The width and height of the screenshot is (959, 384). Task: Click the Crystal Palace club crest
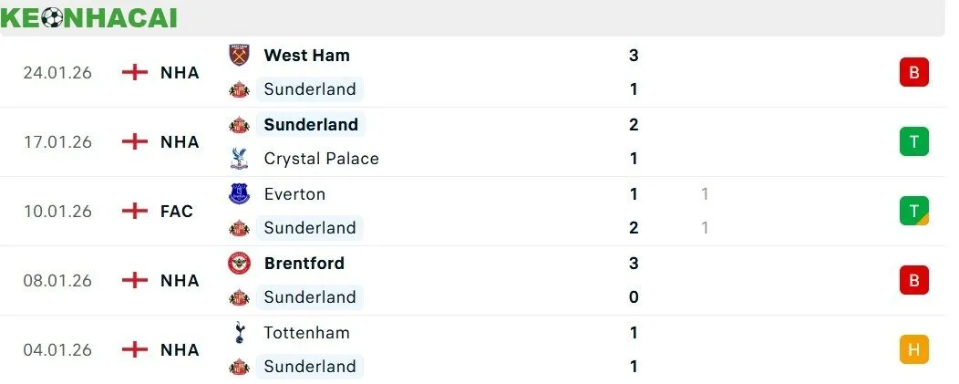point(238,159)
